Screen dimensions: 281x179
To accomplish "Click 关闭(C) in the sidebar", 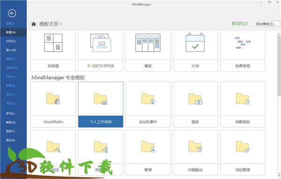I will [11, 103].
